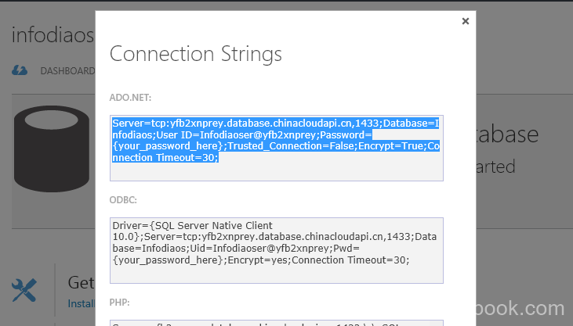Close the Connection Strings dialog
Image resolution: width=573 pixels, height=326 pixels.
pos(466,21)
